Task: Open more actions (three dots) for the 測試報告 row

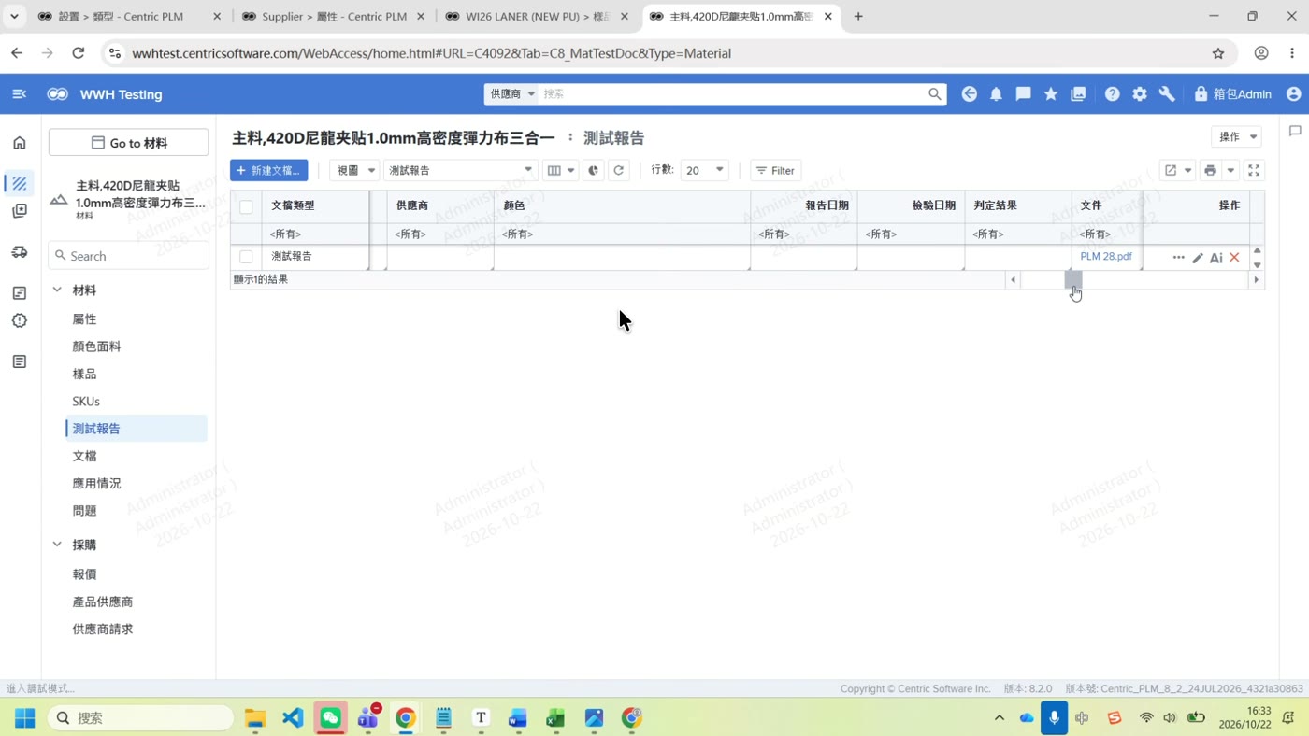Action: pyautogui.click(x=1178, y=258)
